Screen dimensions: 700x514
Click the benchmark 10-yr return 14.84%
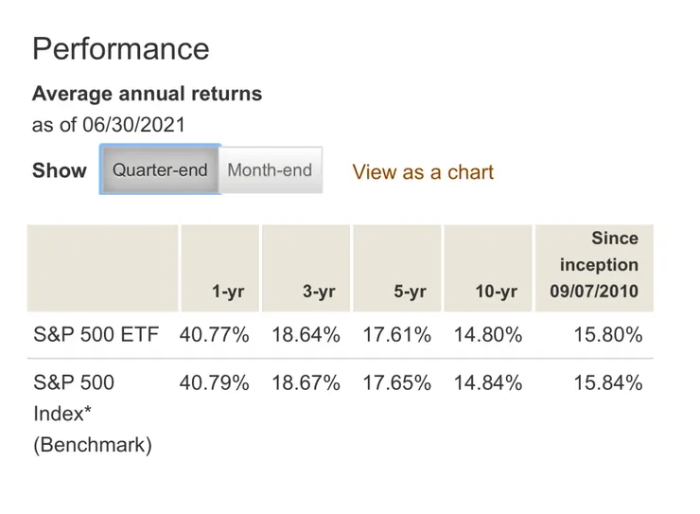(487, 383)
